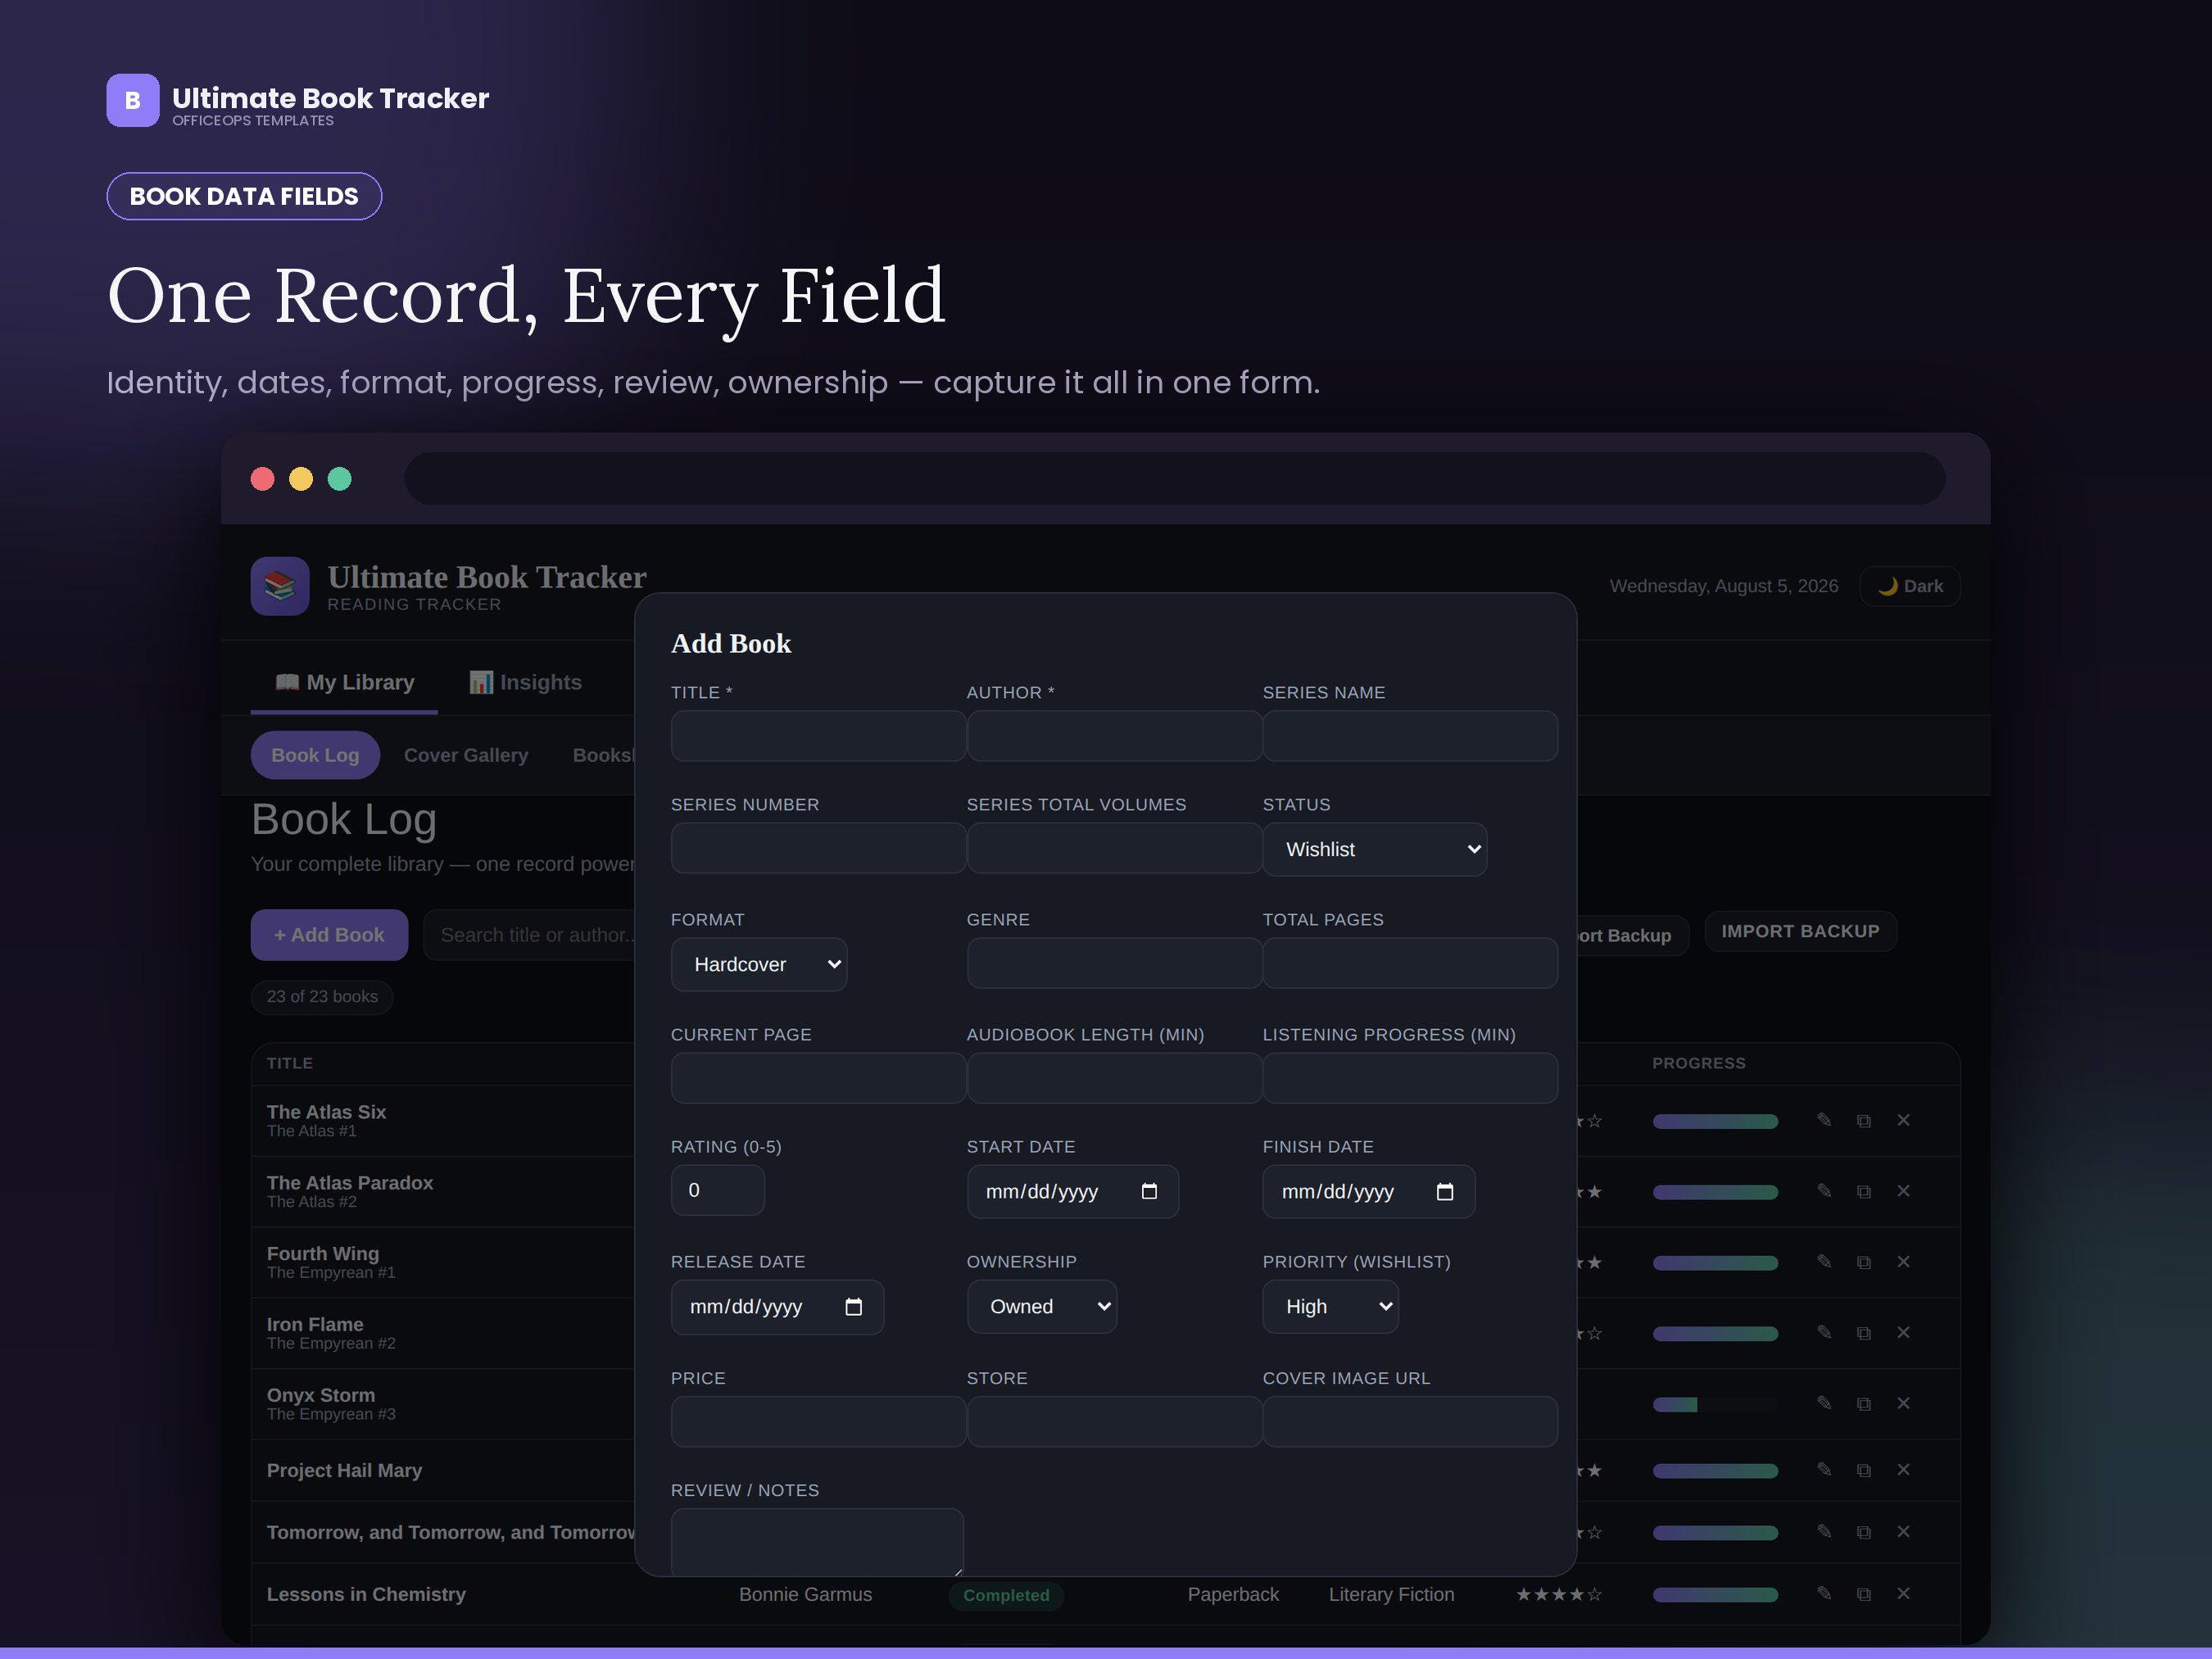Toggle the Dark theme mode button
The height and width of the screenshot is (1659, 2212).
coord(1909,586)
